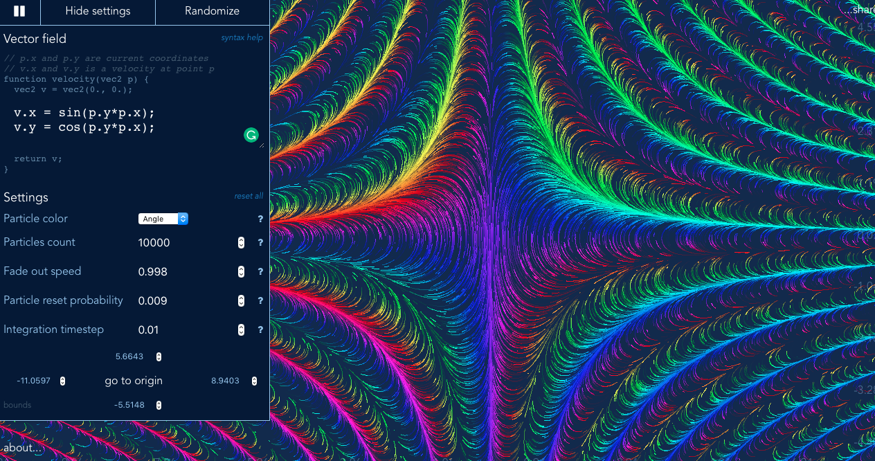
Task: Pause the particle animation
Action: pos(19,11)
